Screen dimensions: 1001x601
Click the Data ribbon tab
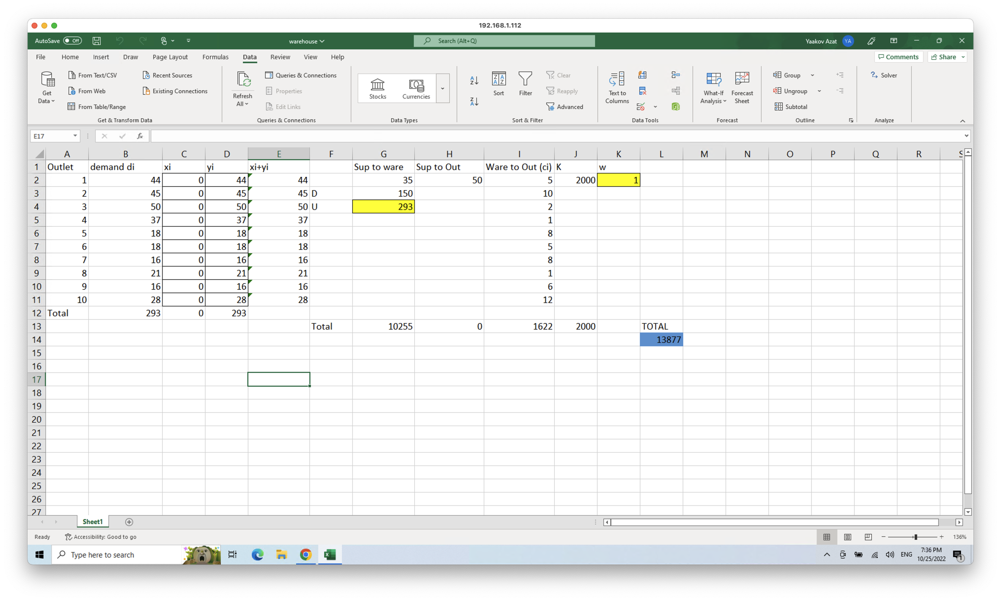coord(248,57)
